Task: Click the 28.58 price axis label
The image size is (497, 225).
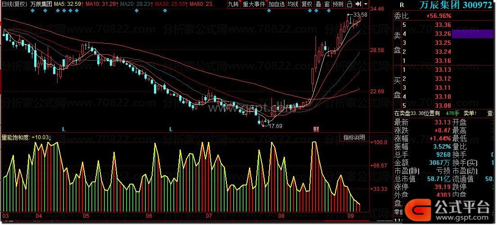Action: 377,50
